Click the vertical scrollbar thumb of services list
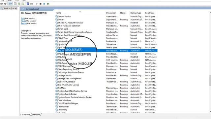Viewport: 211px width, 119px height. (x=210, y=80)
